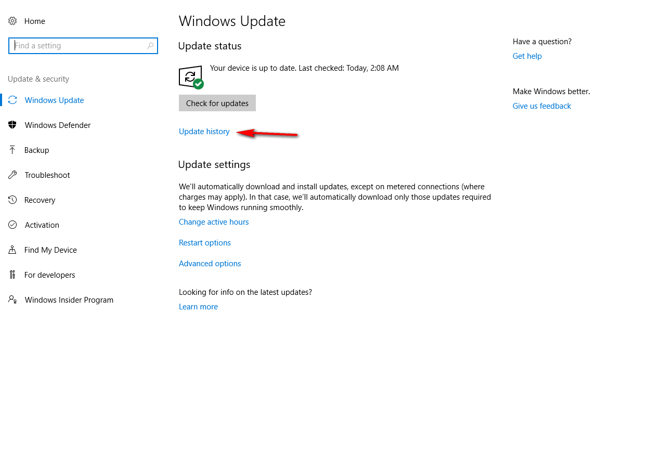The height and width of the screenshot is (468, 650).
Task: Click the update status icon with green check
Action: pyautogui.click(x=191, y=77)
